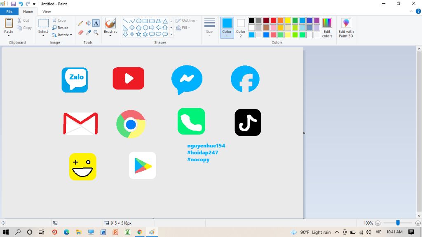Select the Magnifier tool
Viewport: 422px width, 237px height.
pos(96,33)
